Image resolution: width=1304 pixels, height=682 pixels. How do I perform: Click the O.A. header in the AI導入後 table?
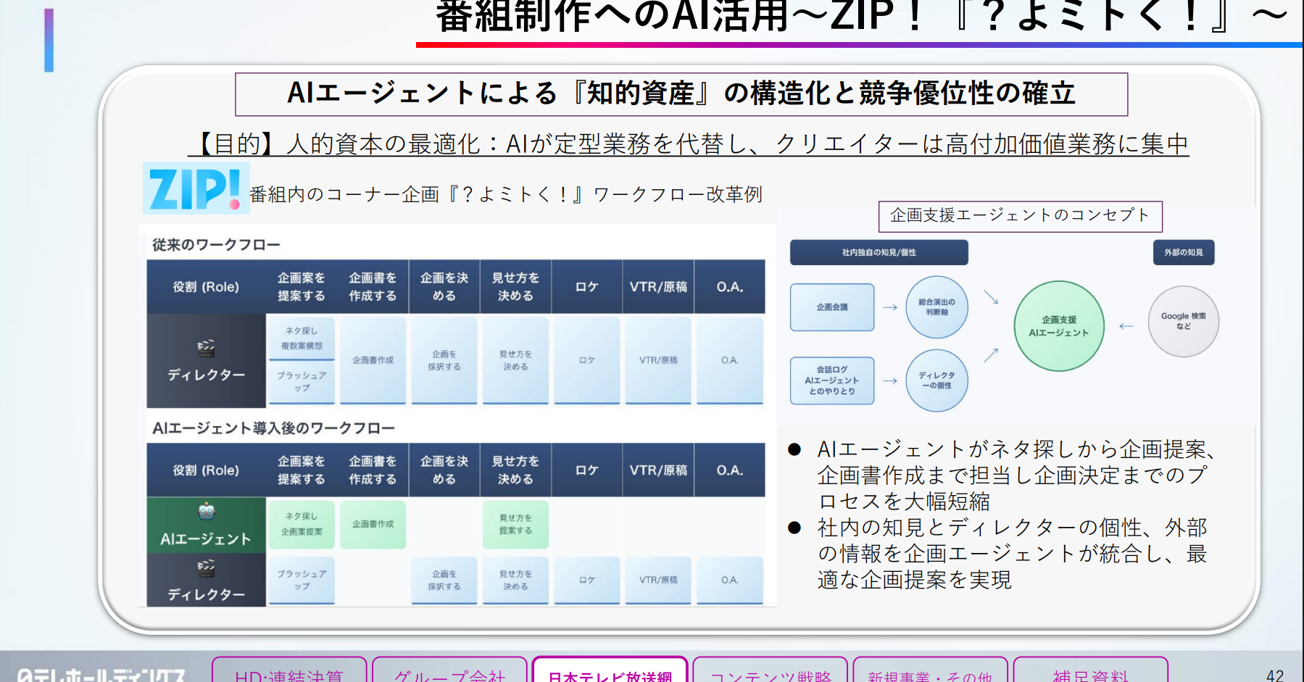click(x=730, y=470)
